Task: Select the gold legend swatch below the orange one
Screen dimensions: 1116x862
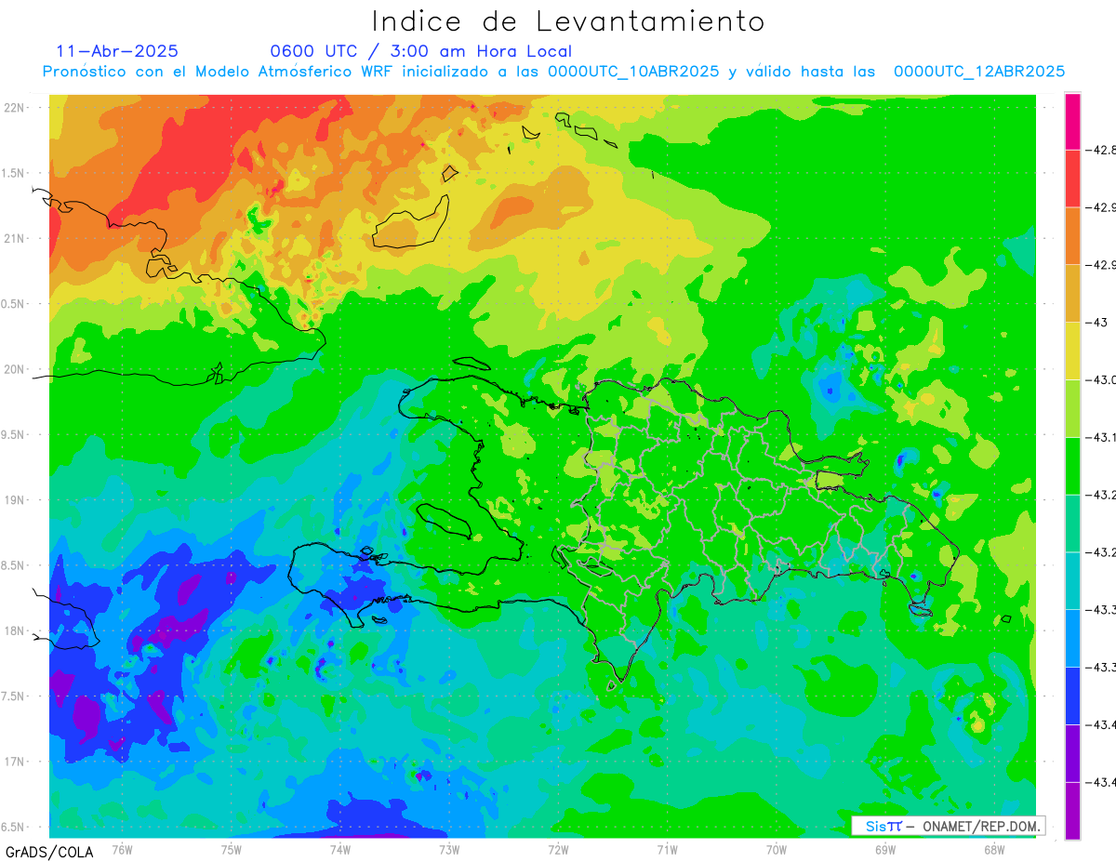Action: [1072, 294]
